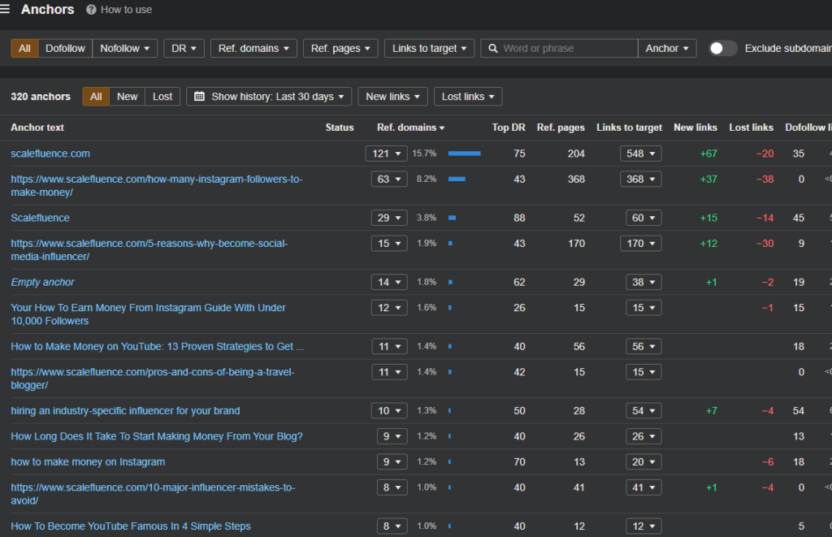Viewport: 832px width, 537px height.
Task: Focus the Word or phrase search field
Action: [559, 48]
